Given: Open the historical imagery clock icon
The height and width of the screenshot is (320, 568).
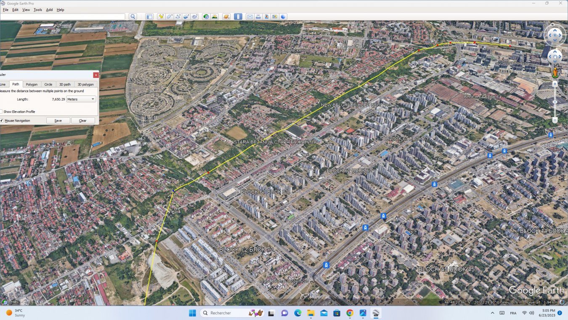Looking at the screenshot, I should coord(206,17).
